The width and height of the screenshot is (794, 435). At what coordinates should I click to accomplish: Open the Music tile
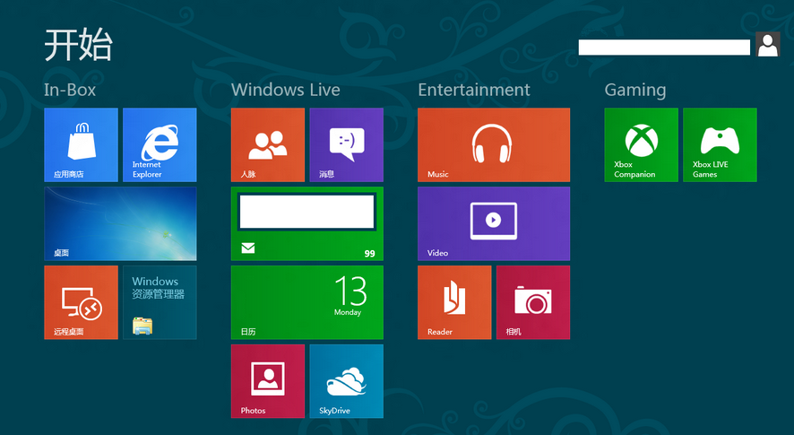494,145
